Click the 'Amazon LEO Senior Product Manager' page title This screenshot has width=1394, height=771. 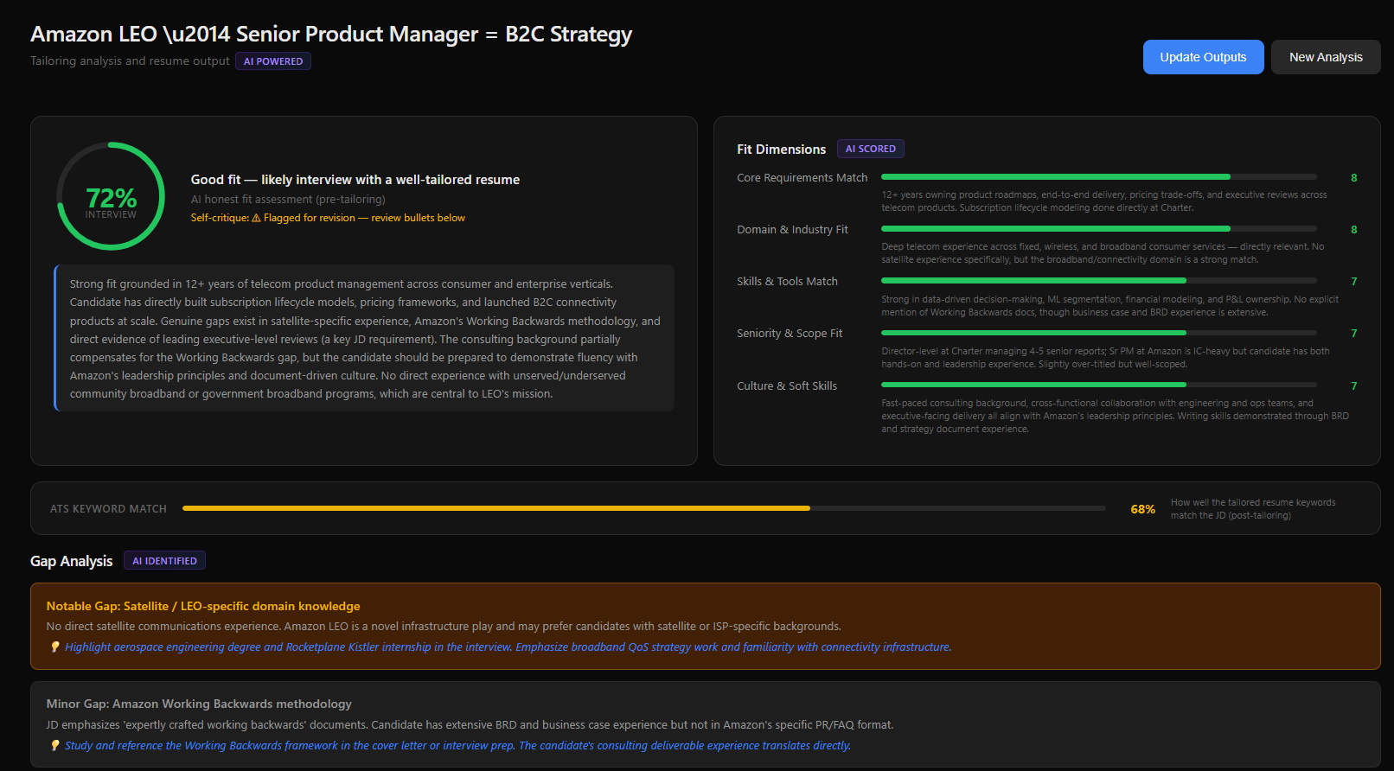point(331,35)
